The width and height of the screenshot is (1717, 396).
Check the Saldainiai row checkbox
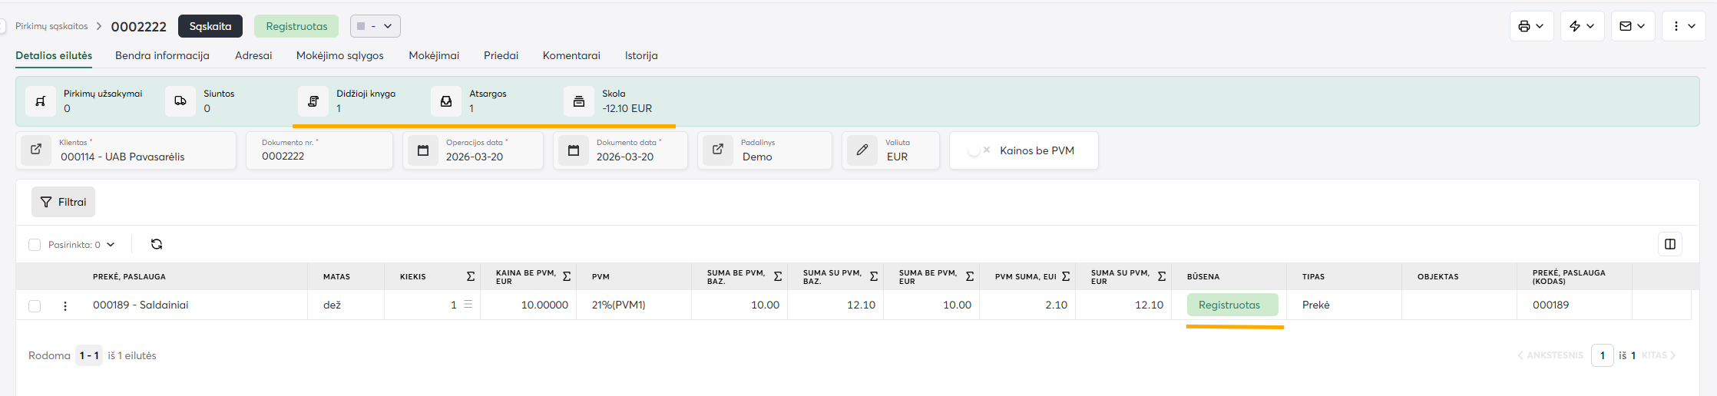[35, 305]
